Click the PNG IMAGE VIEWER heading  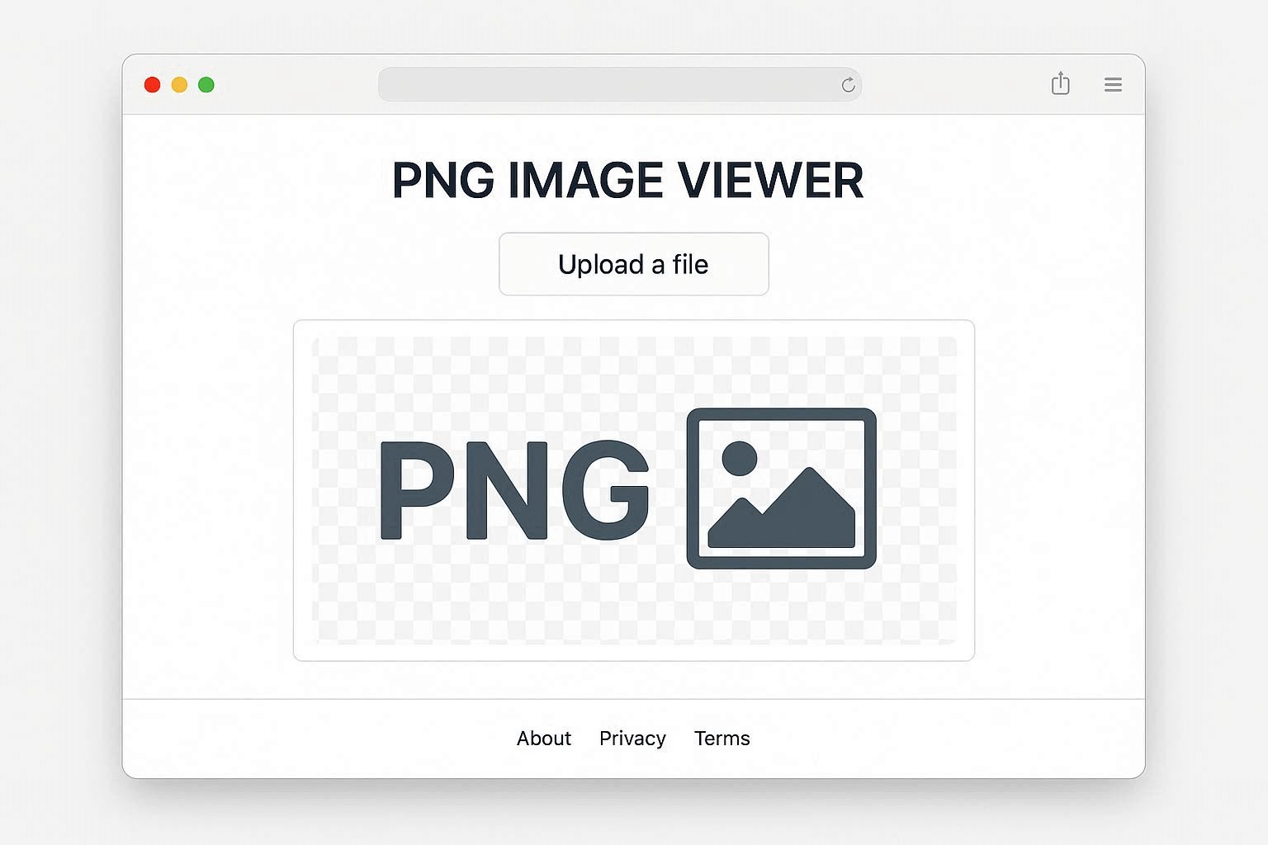(627, 180)
